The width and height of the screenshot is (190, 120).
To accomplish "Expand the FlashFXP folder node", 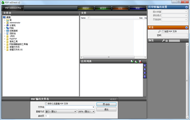I will [x=5, y=39].
